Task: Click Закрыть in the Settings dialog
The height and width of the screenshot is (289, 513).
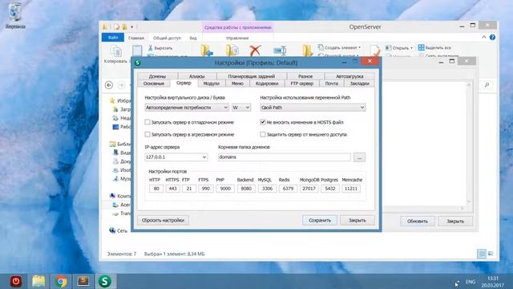Action: click(357, 220)
